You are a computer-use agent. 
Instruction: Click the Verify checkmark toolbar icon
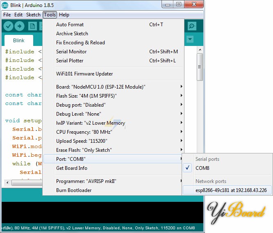point(8,26)
